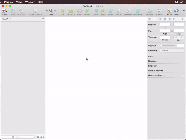Open Sketch Cloud
This screenshot has width=186, height=140.
[176, 11]
